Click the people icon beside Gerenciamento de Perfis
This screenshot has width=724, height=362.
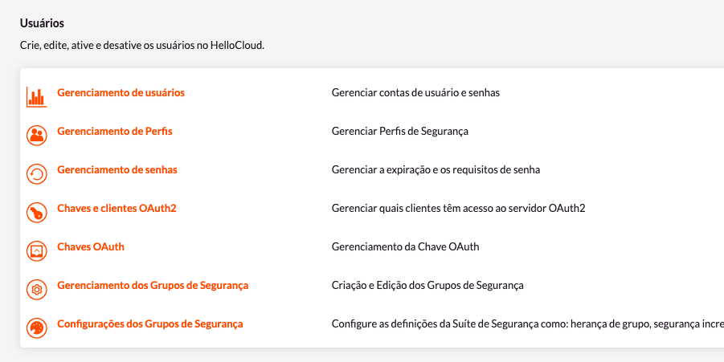click(36, 136)
